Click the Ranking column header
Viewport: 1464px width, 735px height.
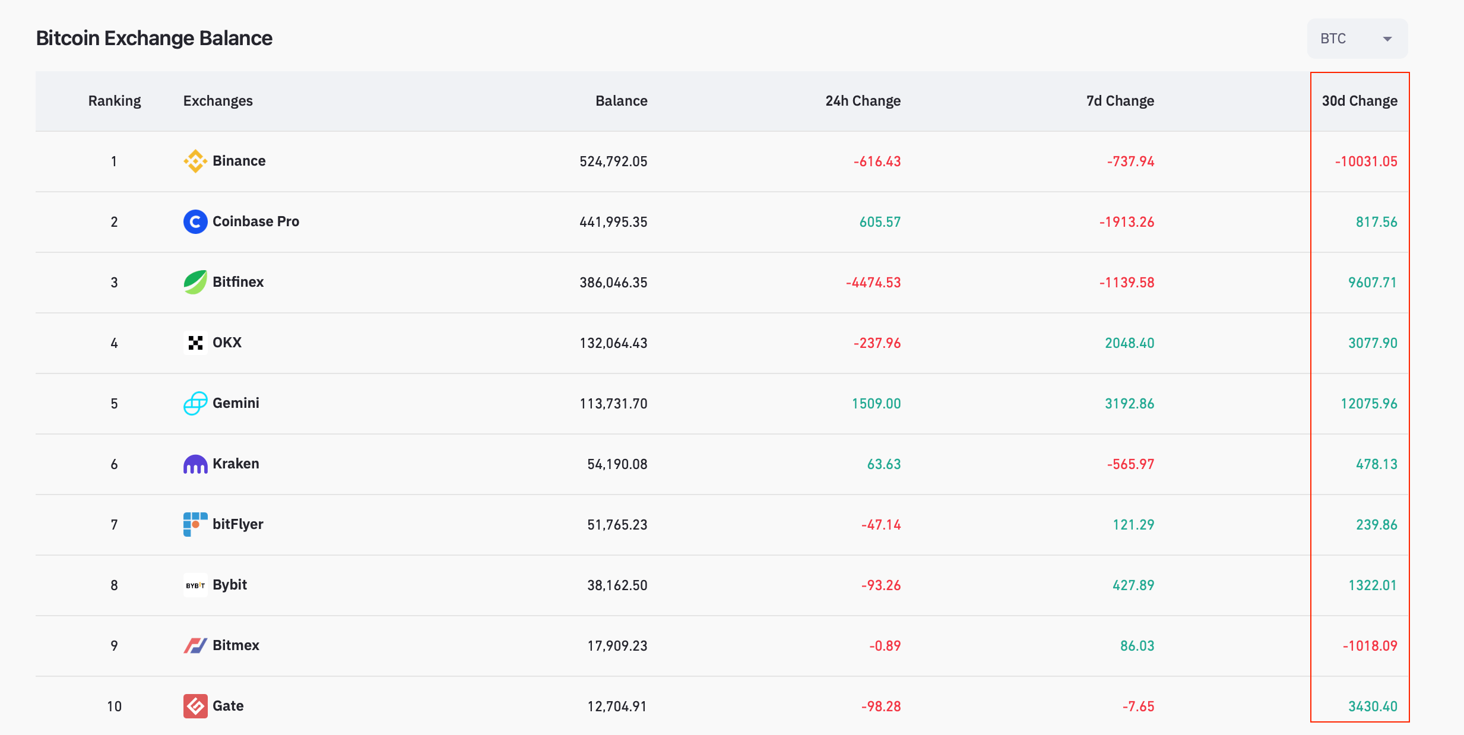pyautogui.click(x=115, y=101)
